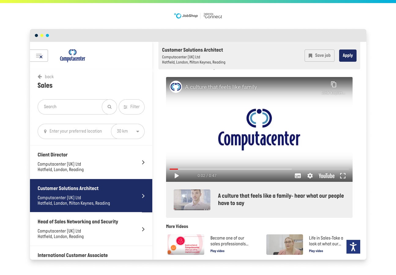Select Customer Solutions Architect listing
The width and height of the screenshot is (396, 275).
click(x=91, y=196)
